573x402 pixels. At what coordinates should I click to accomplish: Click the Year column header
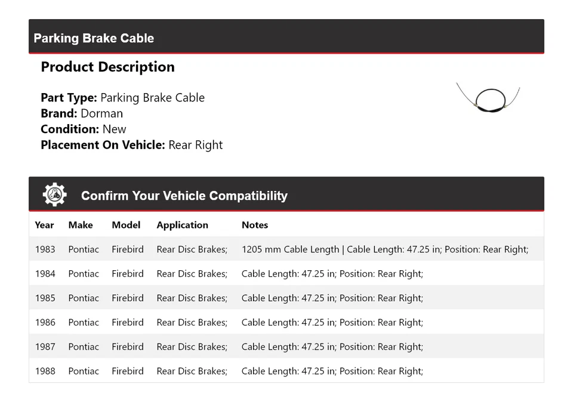pyautogui.click(x=44, y=225)
